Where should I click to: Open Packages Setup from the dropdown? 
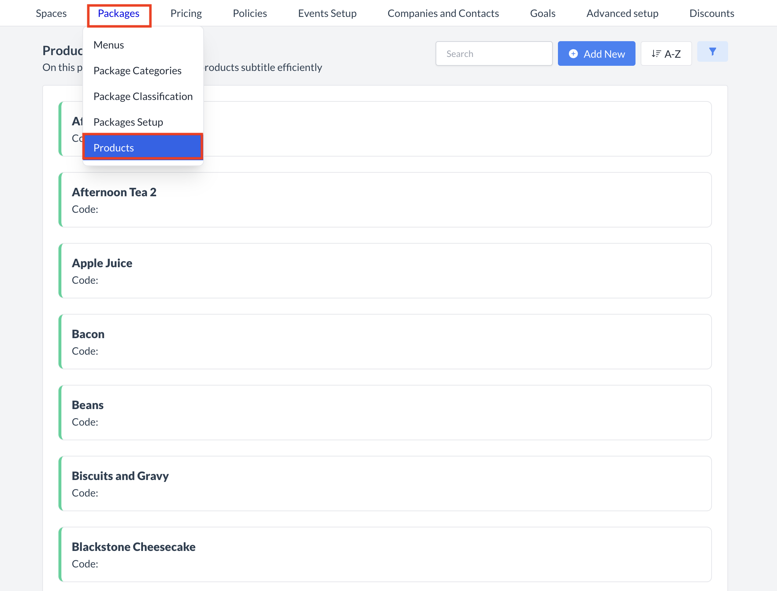coord(128,122)
